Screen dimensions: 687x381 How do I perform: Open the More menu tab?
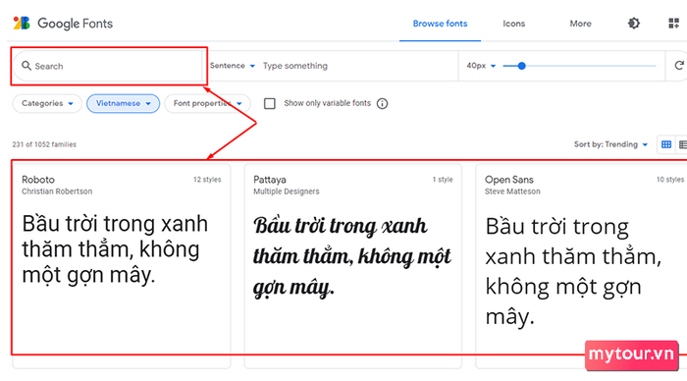(x=581, y=24)
